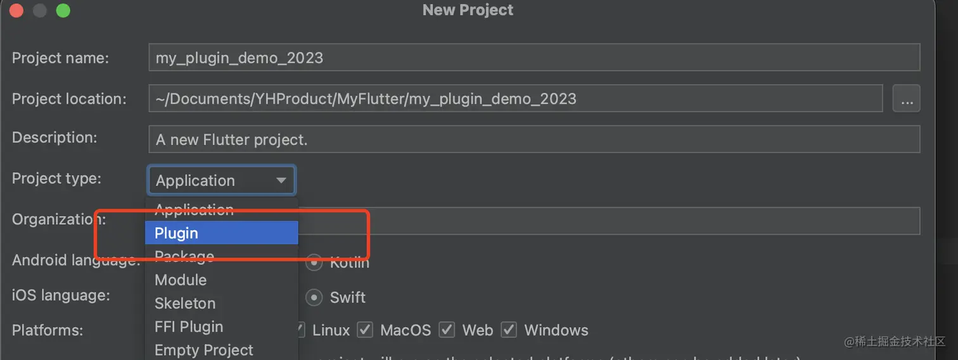Focus the Project location path field
958x360 pixels.
tap(515, 99)
